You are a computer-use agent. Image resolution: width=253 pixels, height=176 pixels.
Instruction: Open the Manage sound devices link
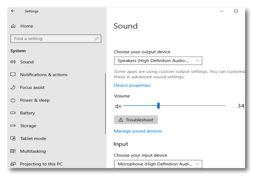138,131
